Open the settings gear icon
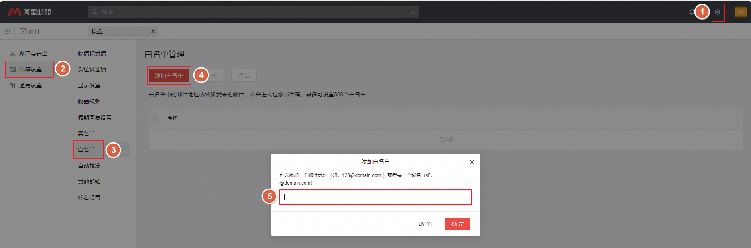 coord(717,12)
